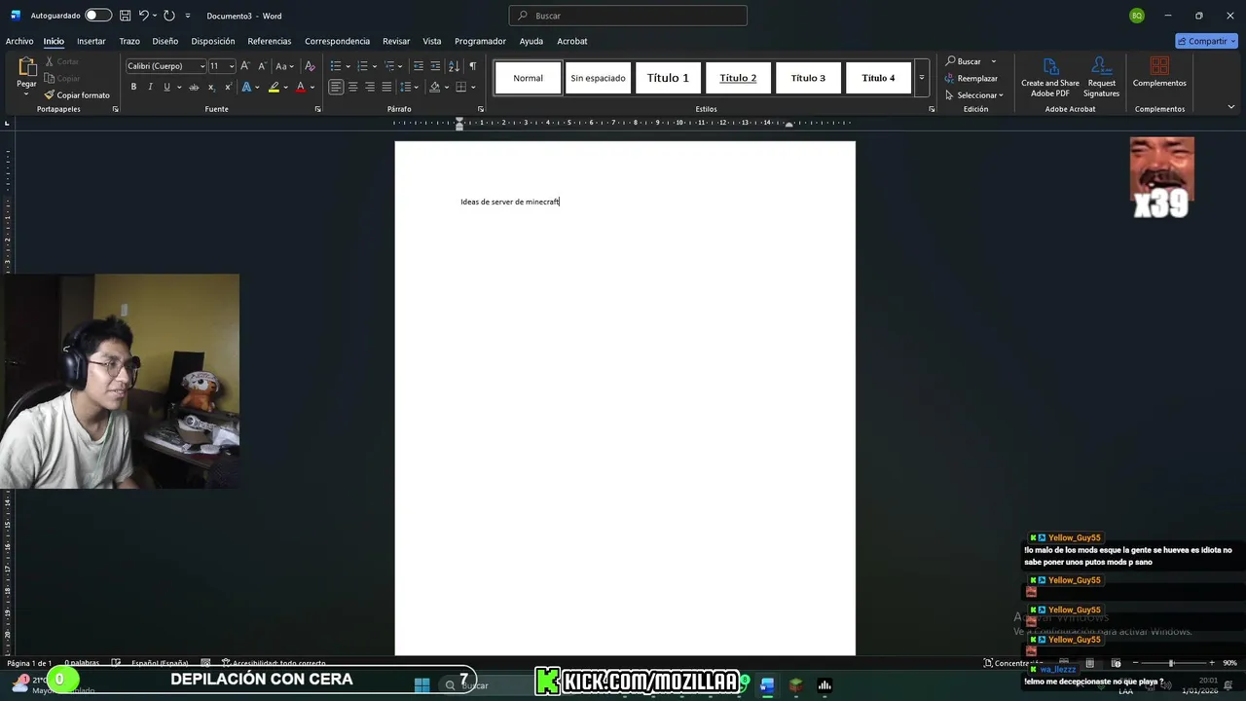Show paragraph marks and hidden symbols
The image size is (1246, 701).
coord(473,65)
